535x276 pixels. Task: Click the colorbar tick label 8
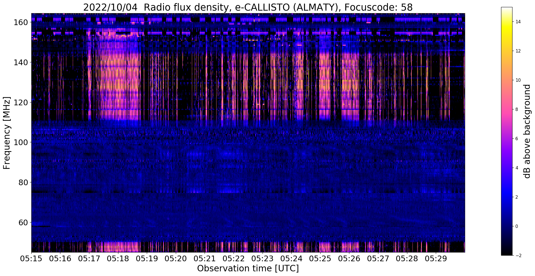tap(517, 109)
